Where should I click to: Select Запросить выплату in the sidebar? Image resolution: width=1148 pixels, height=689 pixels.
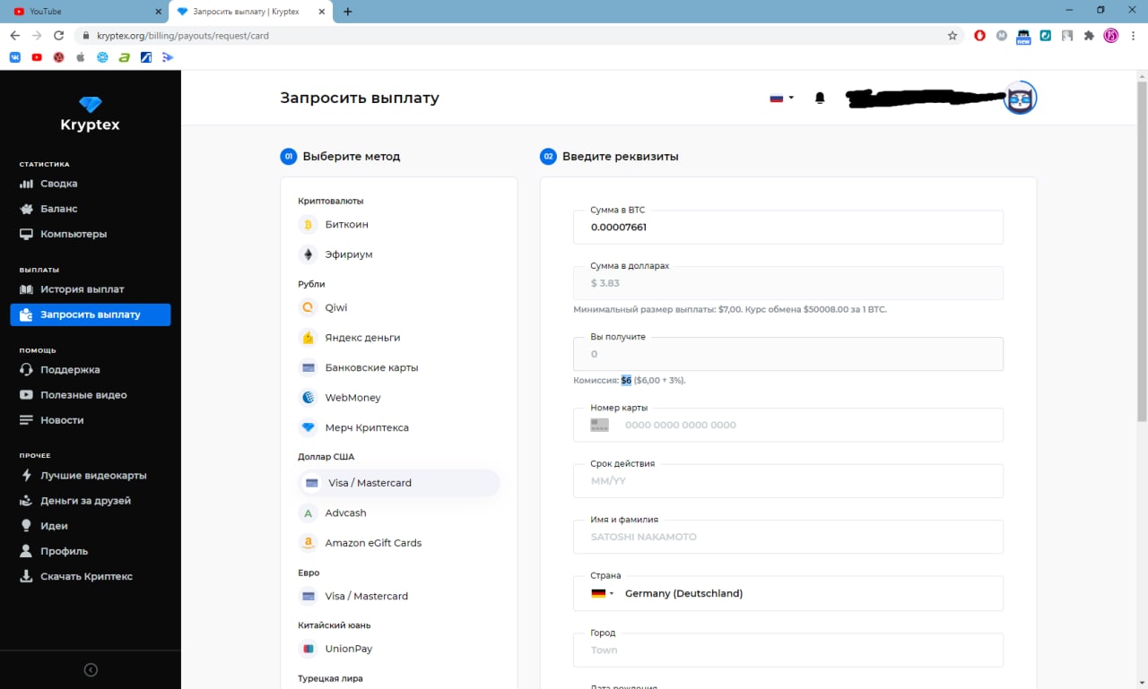coord(90,314)
